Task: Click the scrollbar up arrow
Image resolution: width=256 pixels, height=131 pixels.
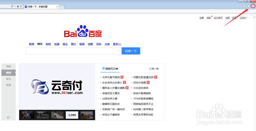Action: tap(254, 17)
